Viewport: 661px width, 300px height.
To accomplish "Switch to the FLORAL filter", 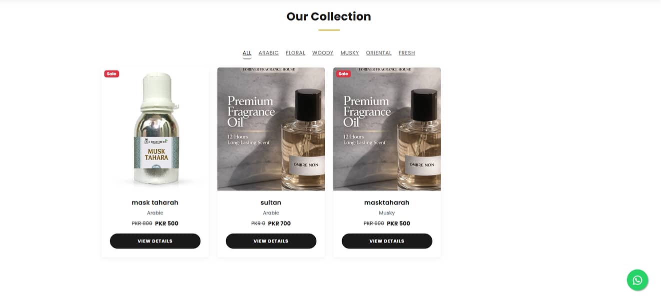I will [x=295, y=53].
